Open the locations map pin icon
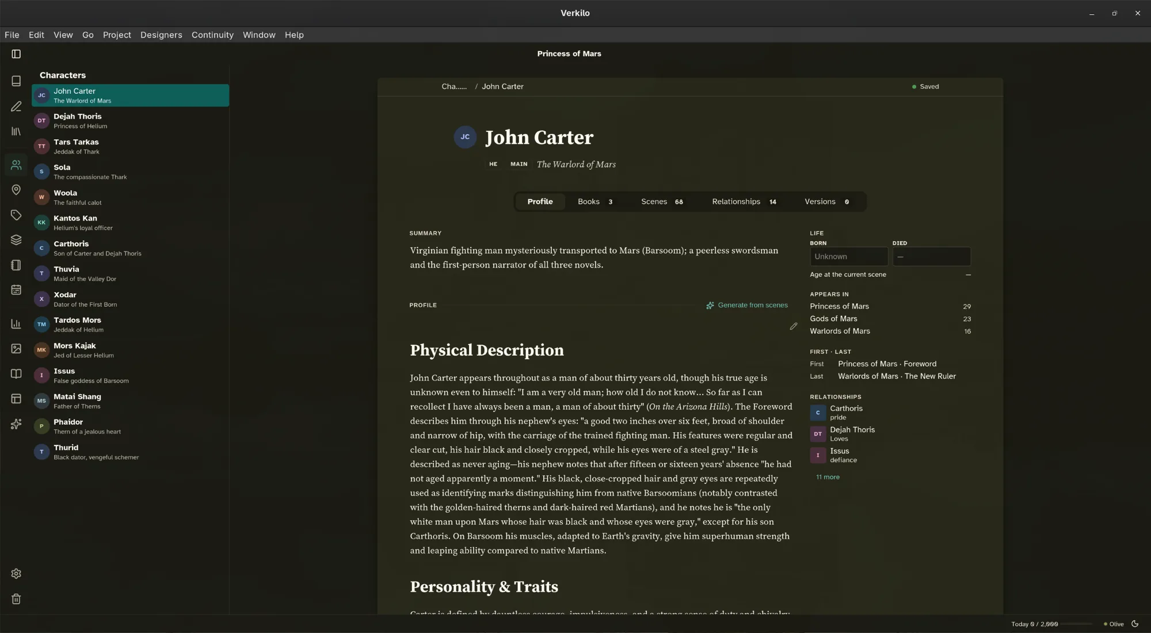Image resolution: width=1151 pixels, height=633 pixels. [x=16, y=190]
